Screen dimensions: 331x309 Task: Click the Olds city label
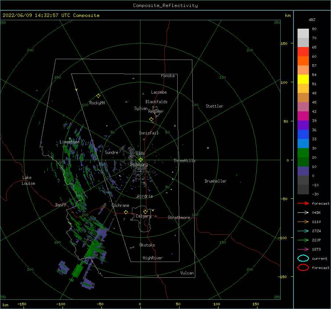coord(140,153)
